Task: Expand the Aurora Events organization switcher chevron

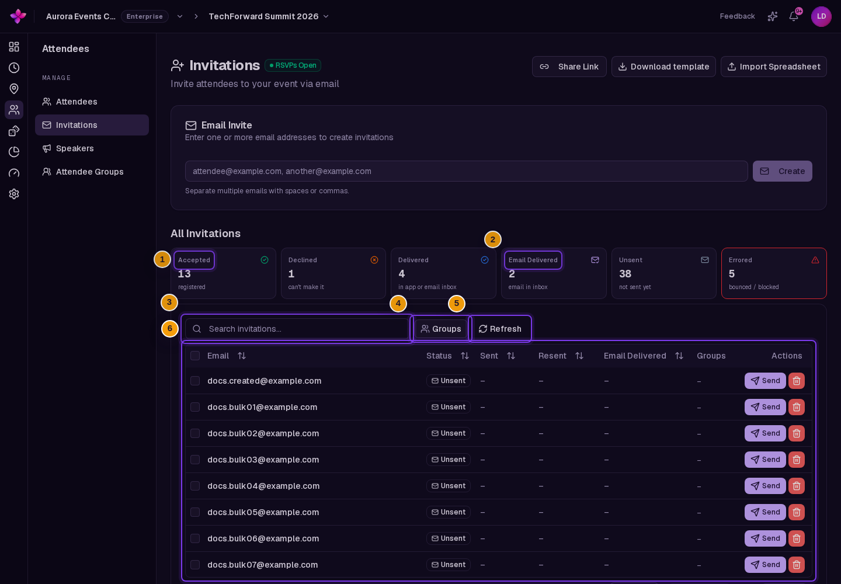Action: coord(180,16)
